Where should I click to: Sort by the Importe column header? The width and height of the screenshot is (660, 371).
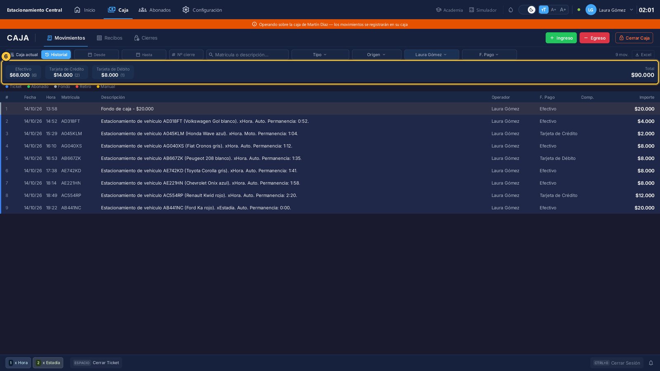[646, 97]
